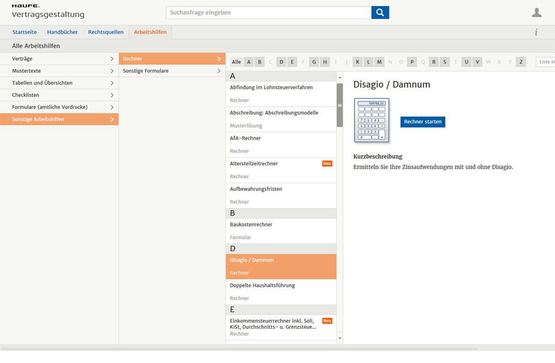Screen dimensions: 555x363
Task: Click the magnifier search button
Action: [x=380, y=12]
